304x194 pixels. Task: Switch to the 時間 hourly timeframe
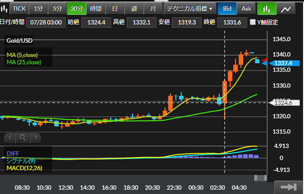tap(95, 9)
